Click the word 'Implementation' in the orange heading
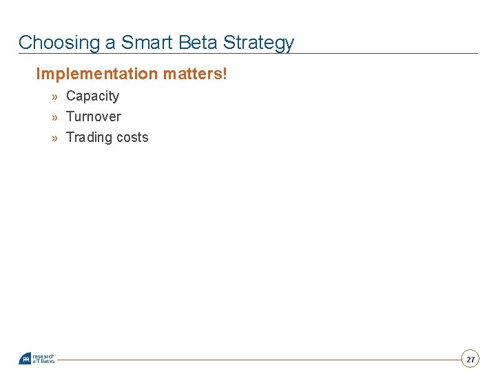The image size is (496, 372). (x=87, y=74)
